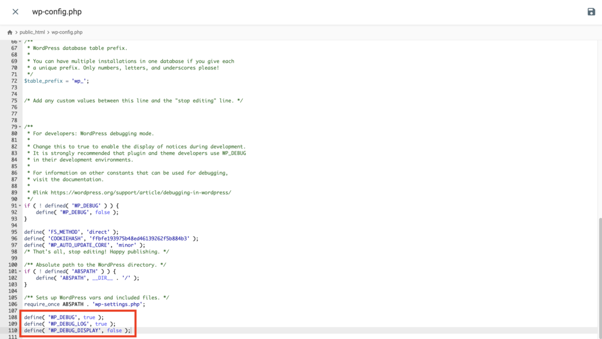Image resolution: width=602 pixels, height=339 pixels.
Task: Click the false value of WP_DEBUG_DISPLAY
Action: (x=116, y=330)
